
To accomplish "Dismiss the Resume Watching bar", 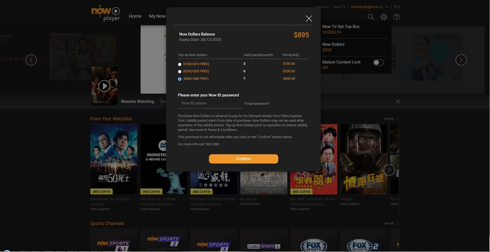I will click(x=398, y=101).
